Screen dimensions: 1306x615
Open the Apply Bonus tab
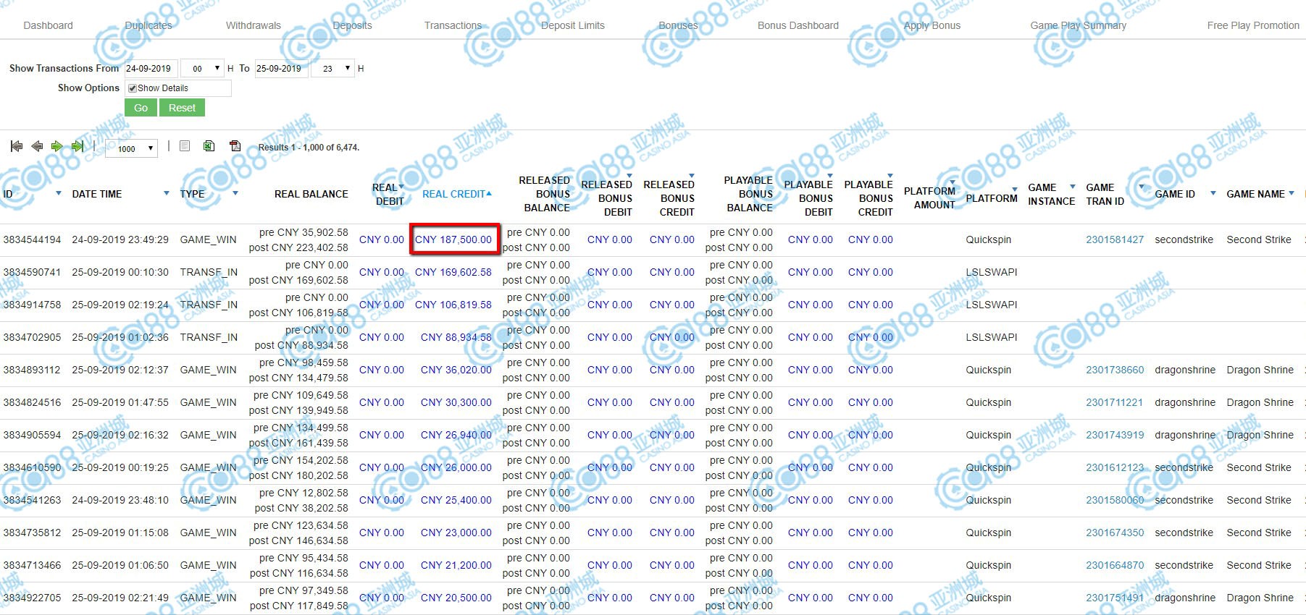click(932, 25)
